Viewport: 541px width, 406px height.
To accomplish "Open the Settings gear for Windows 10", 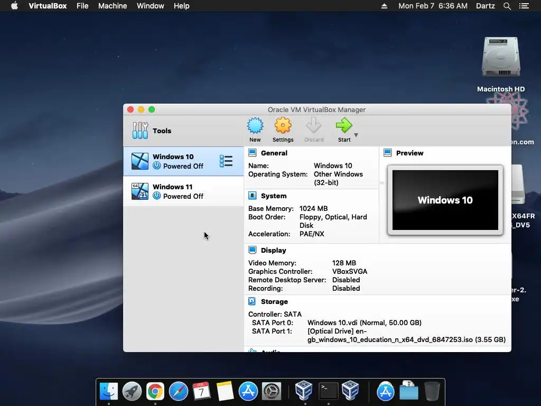I will pos(283,126).
